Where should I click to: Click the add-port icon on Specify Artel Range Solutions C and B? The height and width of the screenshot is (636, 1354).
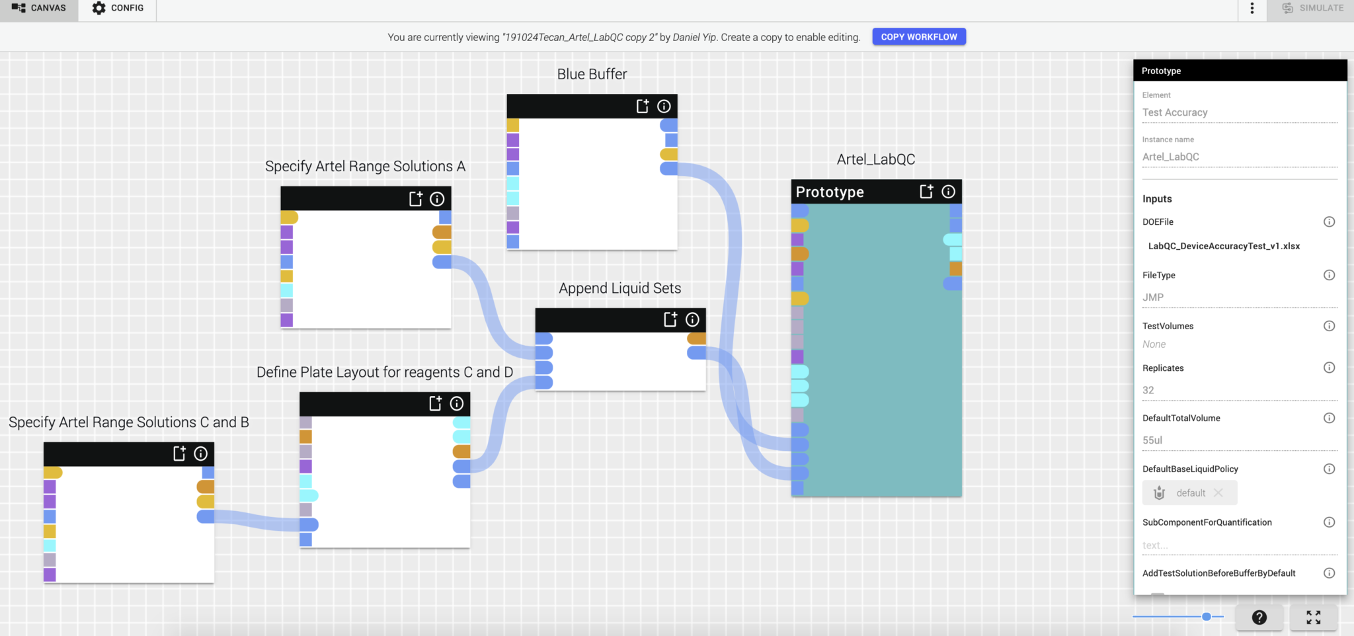pos(180,454)
